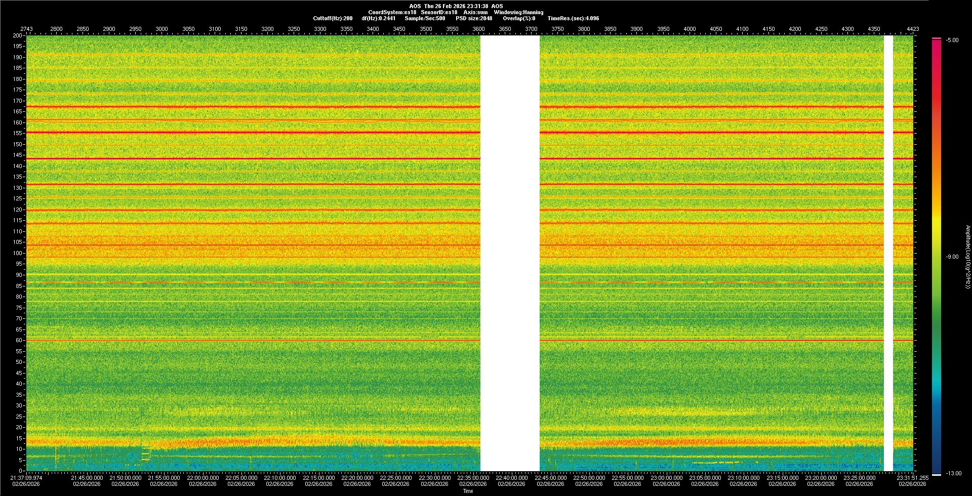Click the 3000 tick on top axis
The width and height of the screenshot is (972, 496).
(161, 29)
